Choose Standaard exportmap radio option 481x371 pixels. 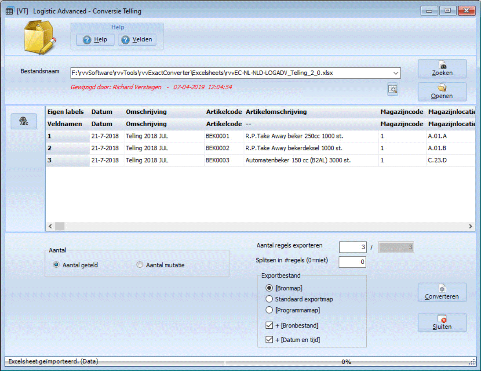[270, 299]
